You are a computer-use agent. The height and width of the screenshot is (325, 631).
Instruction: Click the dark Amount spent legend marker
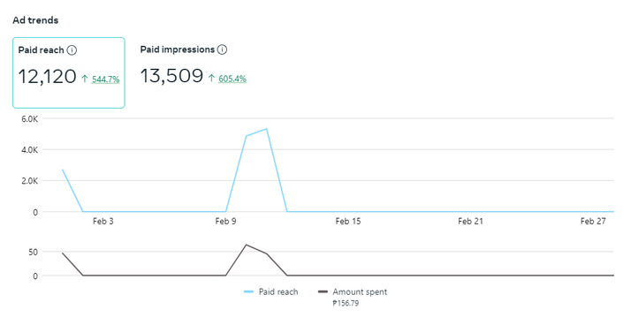point(323,291)
